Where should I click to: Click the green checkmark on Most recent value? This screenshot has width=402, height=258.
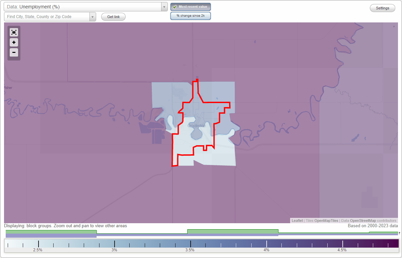[174, 7]
